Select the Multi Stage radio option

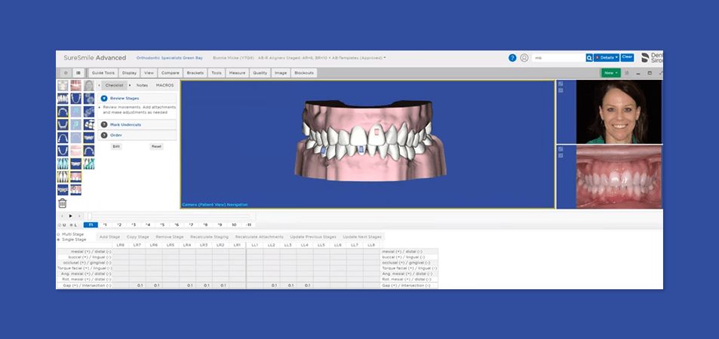coord(58,234)
